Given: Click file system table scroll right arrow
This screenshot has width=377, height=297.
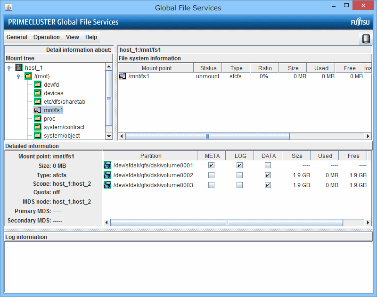Looking at the screenshot, I should (x=368, y=136).
